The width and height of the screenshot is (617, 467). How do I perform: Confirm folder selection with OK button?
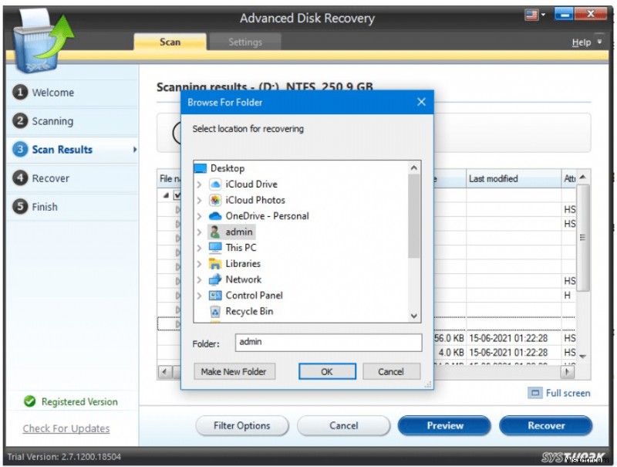point(326,371)
